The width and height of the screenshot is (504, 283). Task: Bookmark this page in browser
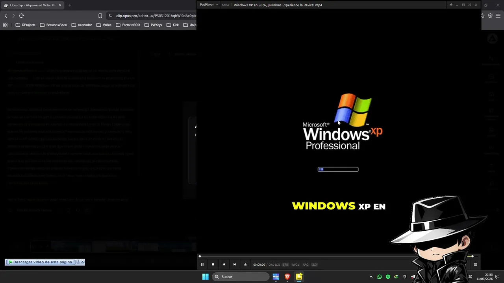100,16
